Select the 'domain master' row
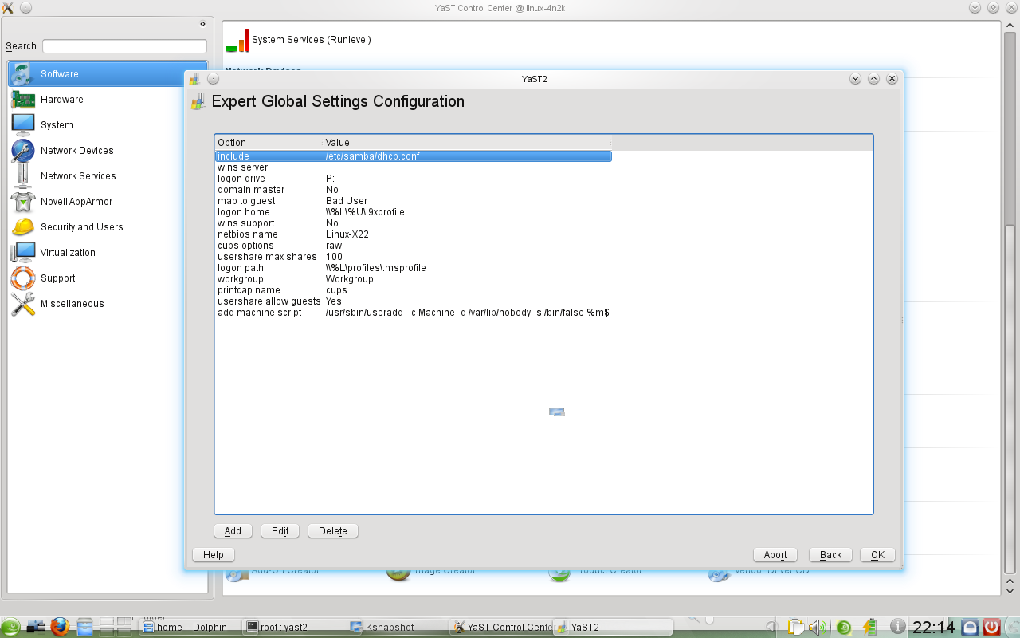This screenshot has height=638, width=1020. [x=413, y=190]
